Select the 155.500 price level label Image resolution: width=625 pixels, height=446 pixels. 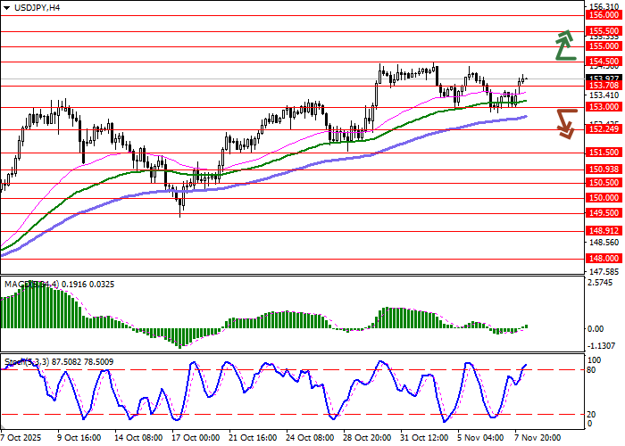604,30
